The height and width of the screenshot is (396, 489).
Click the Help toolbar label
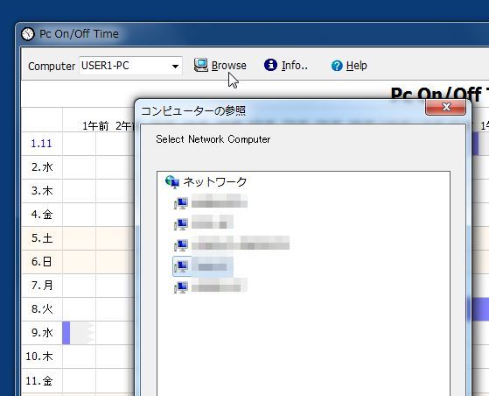click(x=356, y=66)
